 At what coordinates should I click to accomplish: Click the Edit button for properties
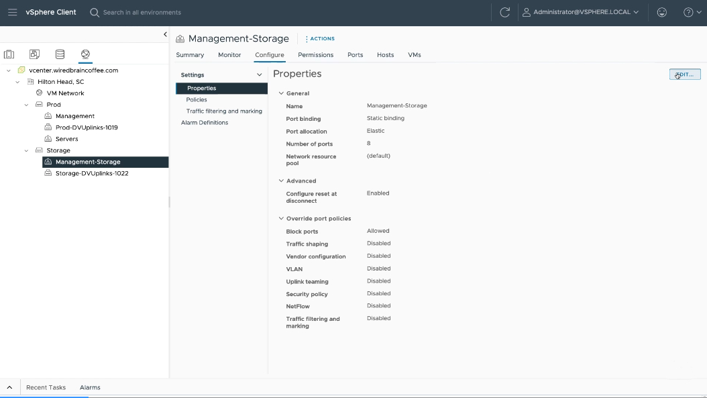tap(684, 74)
